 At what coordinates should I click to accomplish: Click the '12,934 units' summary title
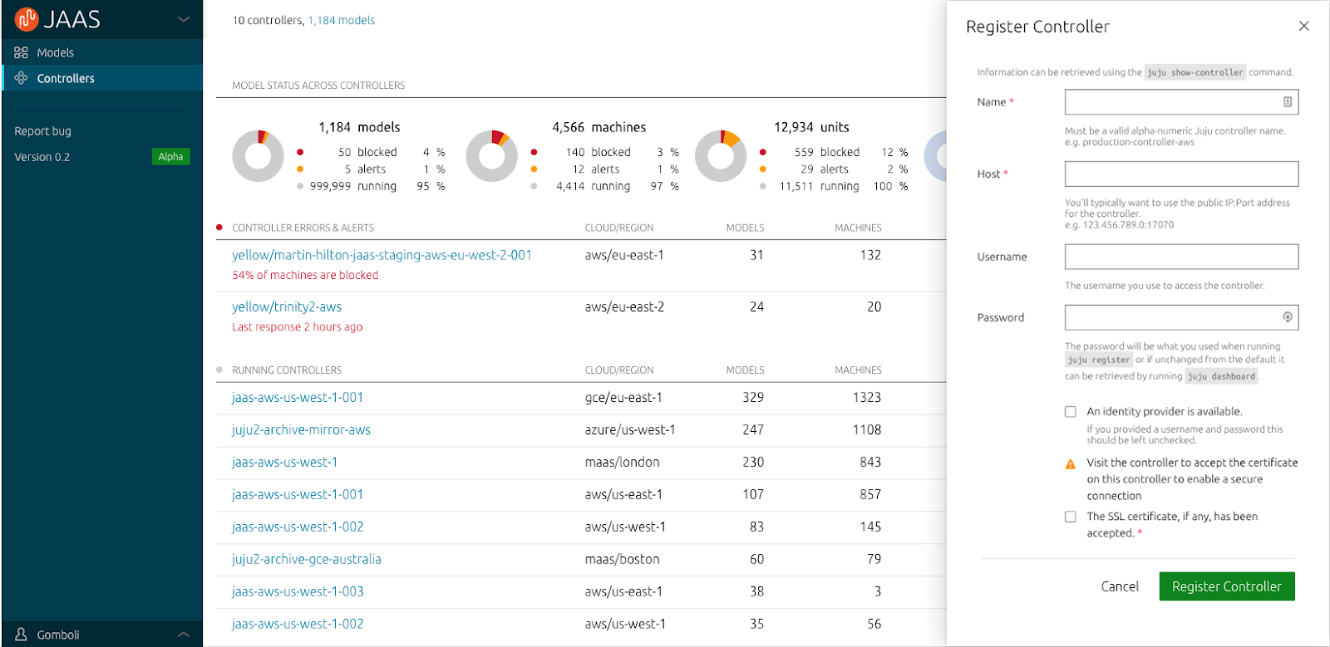click(811, 127)
